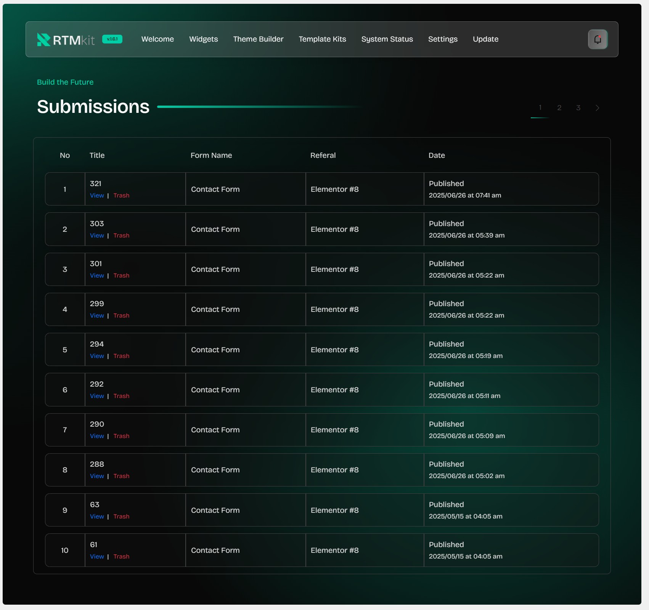This screenshot has width=649, height=610.
Task: Click date 2025/06/26 at 05:09 am
Action: [467, 436]
